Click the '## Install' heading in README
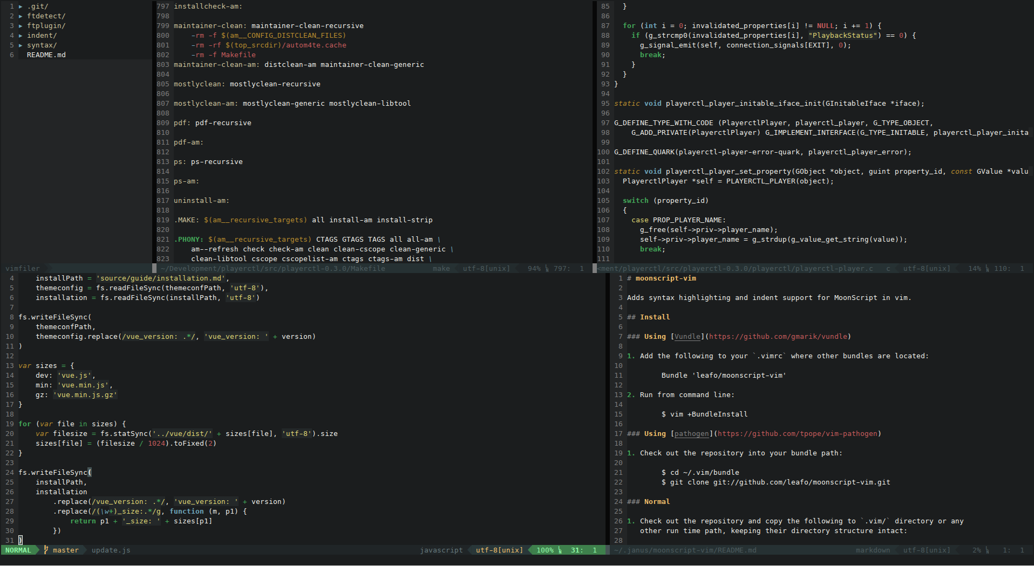The height and width of the screenshot is (566, 1034). [x=649, y=317]
